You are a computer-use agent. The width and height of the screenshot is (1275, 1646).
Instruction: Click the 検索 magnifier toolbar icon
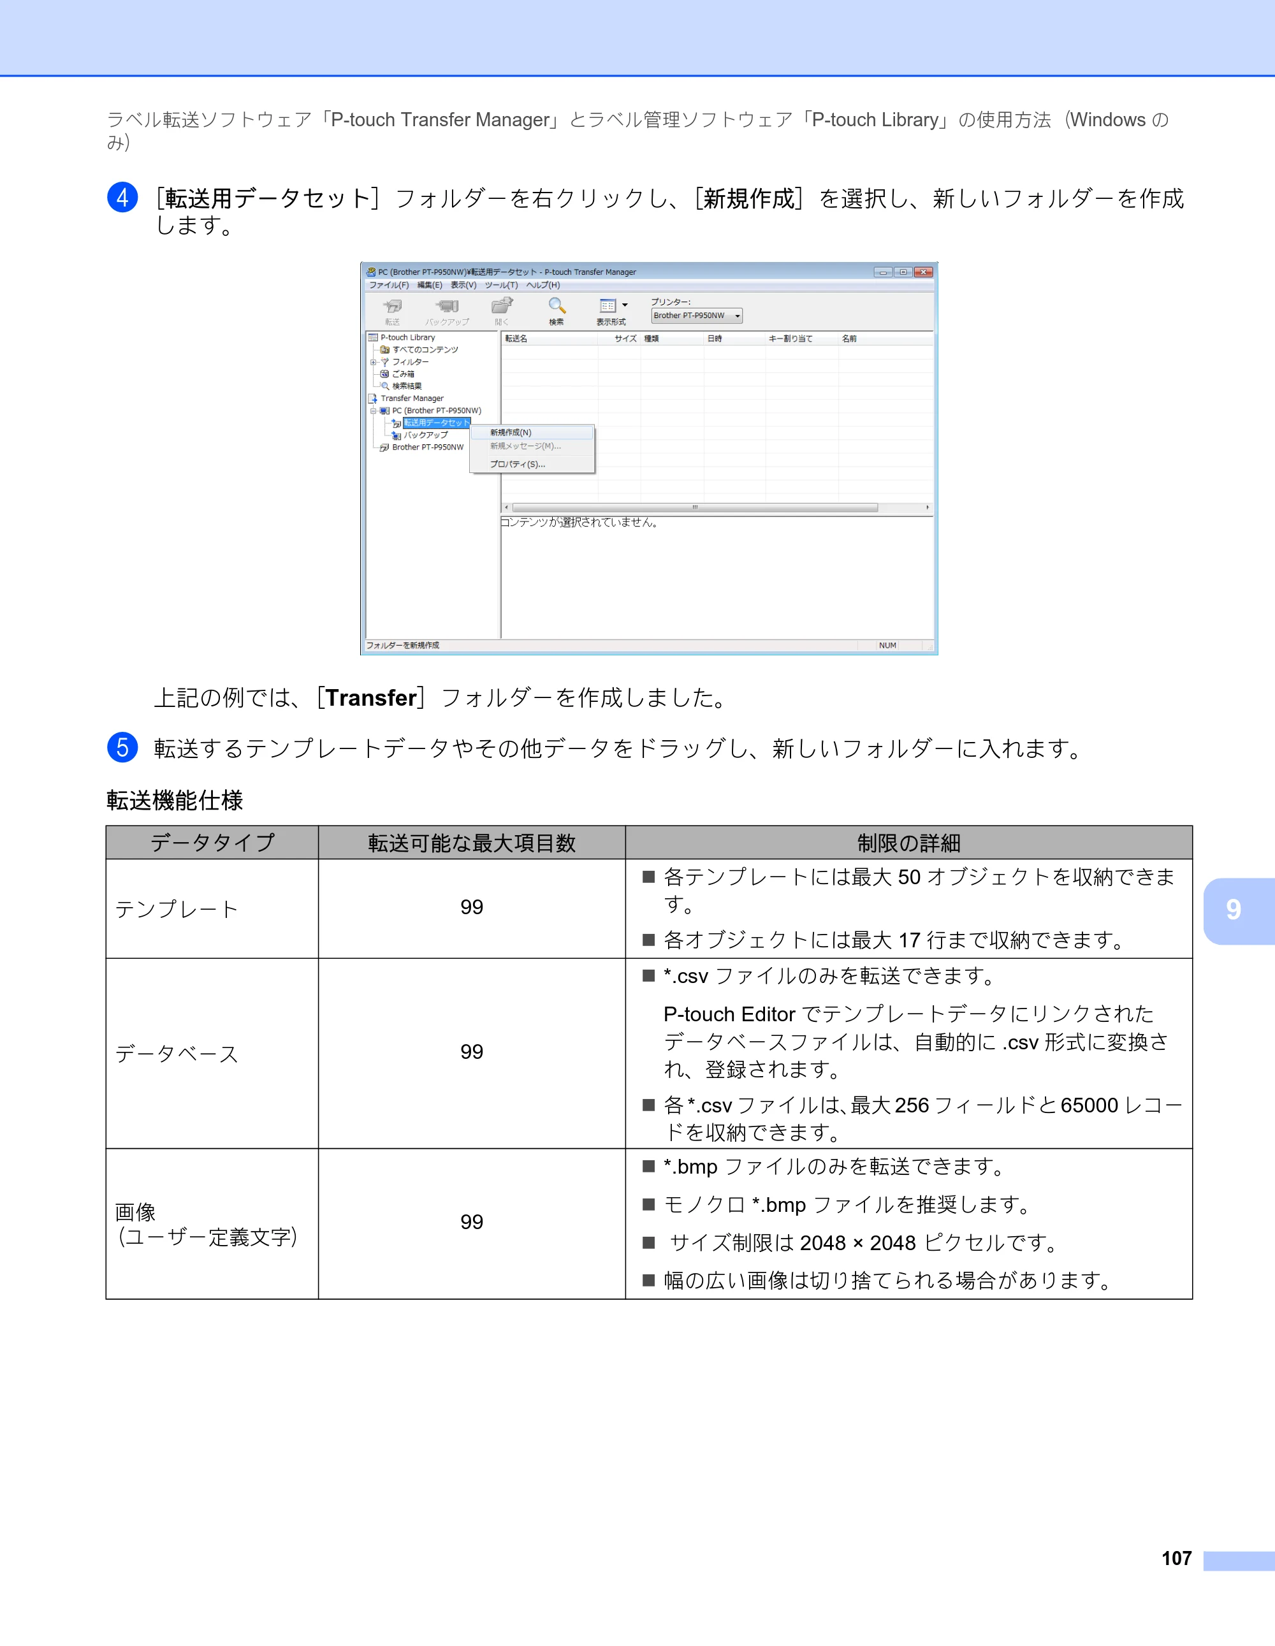pyautogui.click(x=557, y=305)
